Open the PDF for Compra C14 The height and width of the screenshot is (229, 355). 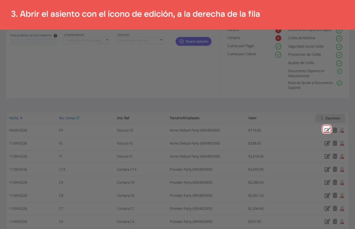pos(342,169)
